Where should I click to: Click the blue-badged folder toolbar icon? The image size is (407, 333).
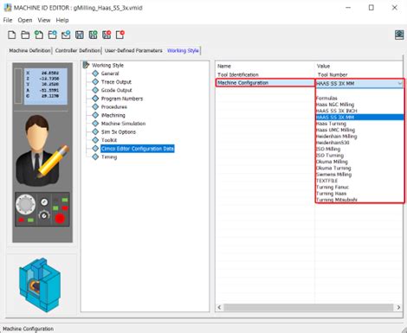(52, 35)
